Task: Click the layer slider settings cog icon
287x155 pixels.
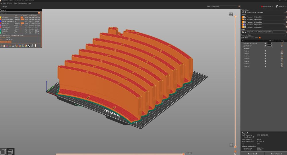Action: pos(235,154)
